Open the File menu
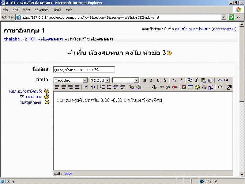This screenshot has height=184, width=245. pos(5,10)
